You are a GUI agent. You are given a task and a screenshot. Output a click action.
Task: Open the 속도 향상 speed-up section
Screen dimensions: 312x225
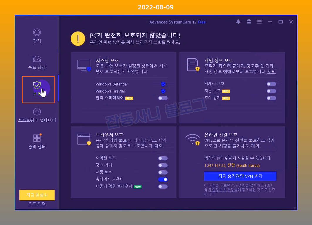(37, 62)
